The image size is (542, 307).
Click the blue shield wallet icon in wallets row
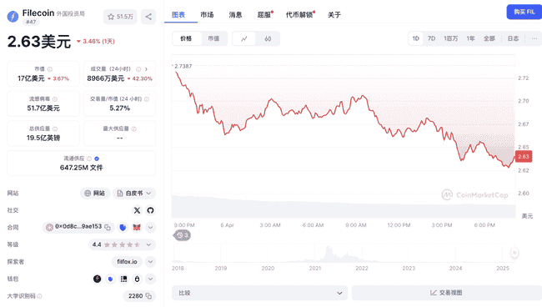(x=110, y=279)
